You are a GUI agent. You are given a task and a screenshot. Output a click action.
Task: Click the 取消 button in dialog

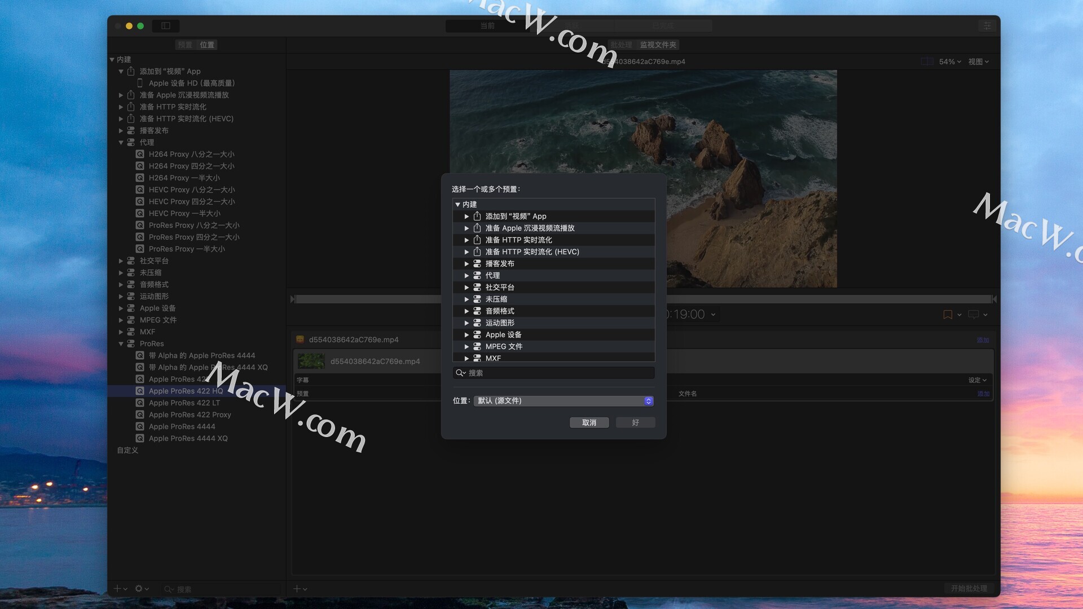pyautogui.click(x=589, y=422)
